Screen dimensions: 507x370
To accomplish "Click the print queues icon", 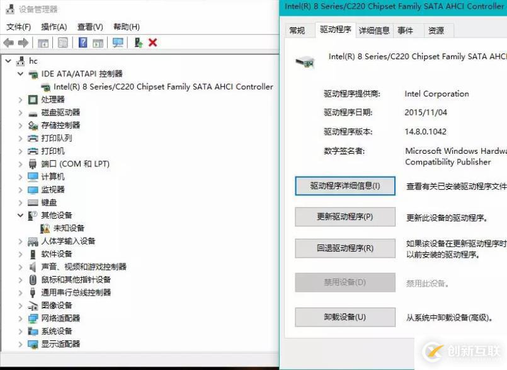I will 33,139.
